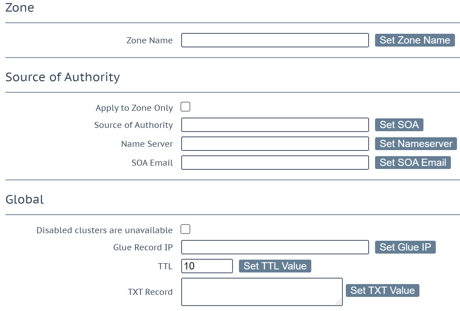Toggle Disabled clusters are unavailable checkbox
Viewport: 460px width, 311px height.
pos(185,229)
